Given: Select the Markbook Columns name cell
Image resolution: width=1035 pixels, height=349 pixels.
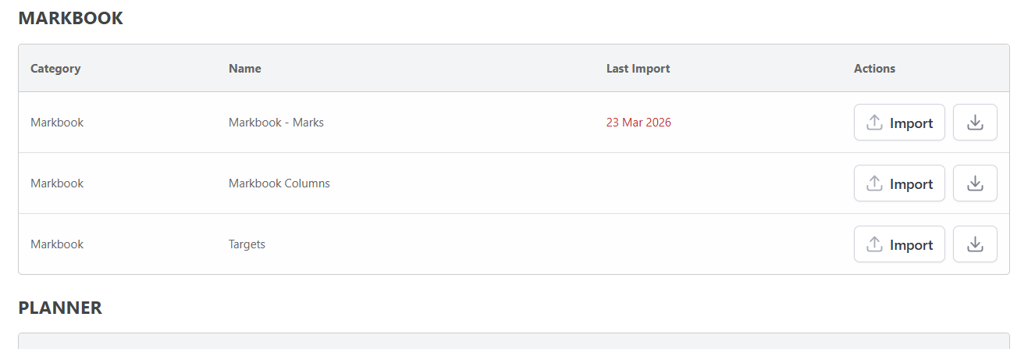Looking at the screenshot, I should coord(279,183).
